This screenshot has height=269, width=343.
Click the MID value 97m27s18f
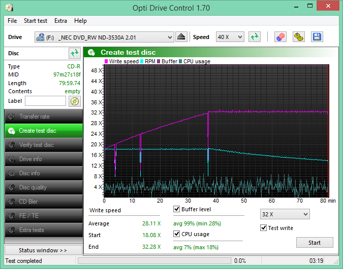67,74
